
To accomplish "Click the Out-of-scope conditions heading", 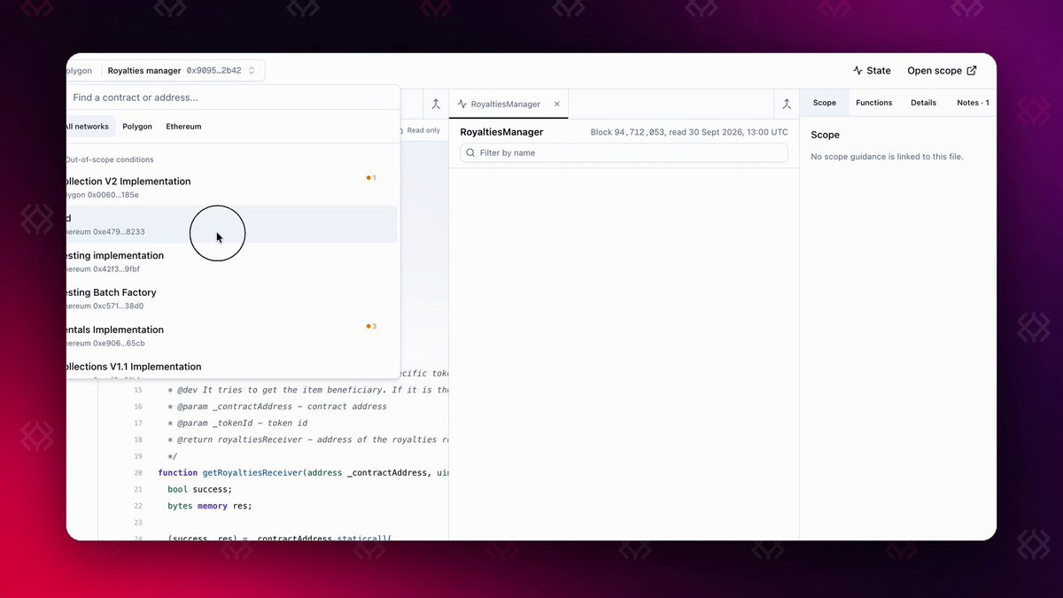I will pos(109,159).
